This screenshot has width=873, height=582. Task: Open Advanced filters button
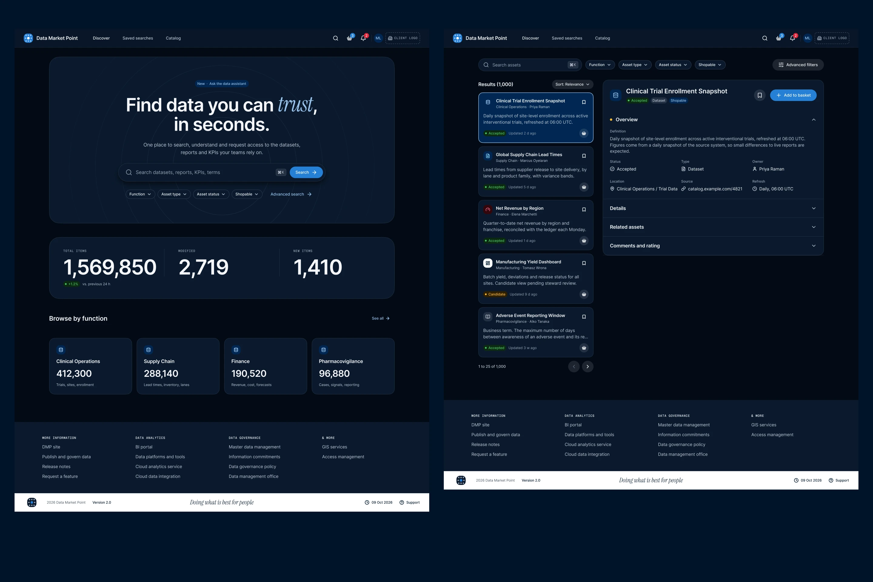click(798, 65)
